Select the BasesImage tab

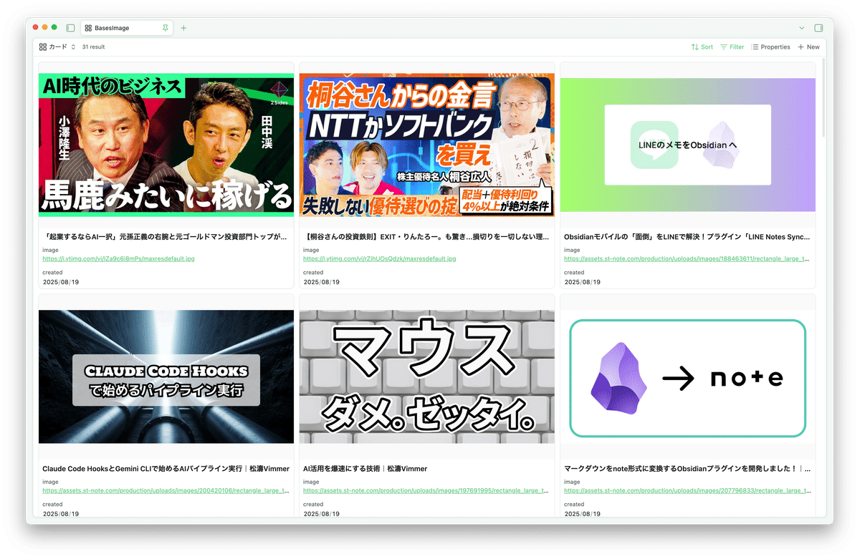tap(126, 28)
